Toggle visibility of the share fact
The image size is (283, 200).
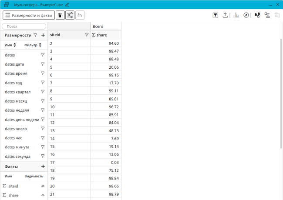coord(43,195)
